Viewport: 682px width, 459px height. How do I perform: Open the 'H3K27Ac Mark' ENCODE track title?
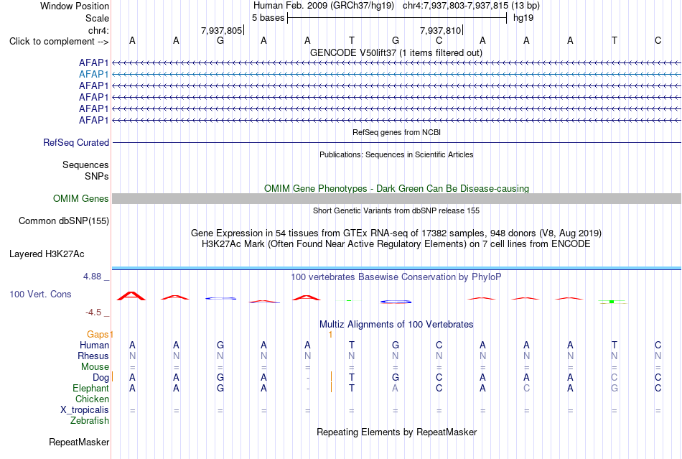(396, 244)
